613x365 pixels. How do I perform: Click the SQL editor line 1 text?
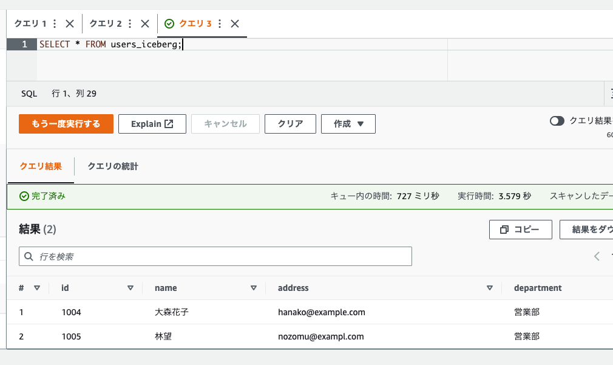[x=110, y=44]
